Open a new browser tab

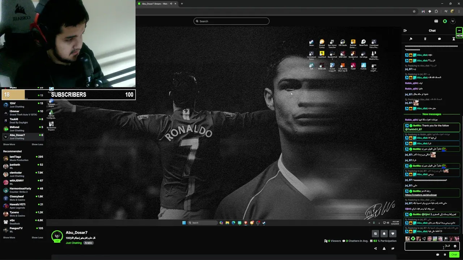(x=182, y=4)
